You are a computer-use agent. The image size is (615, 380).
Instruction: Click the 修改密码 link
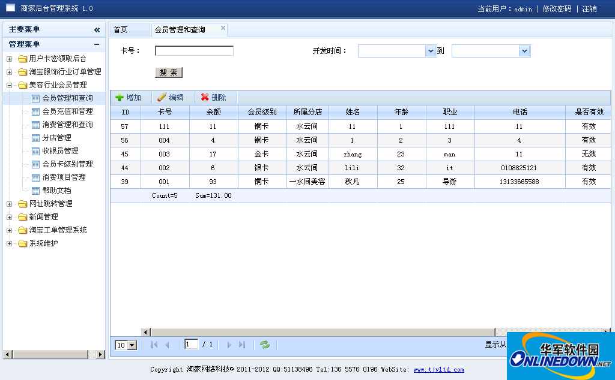coord(557,9)
